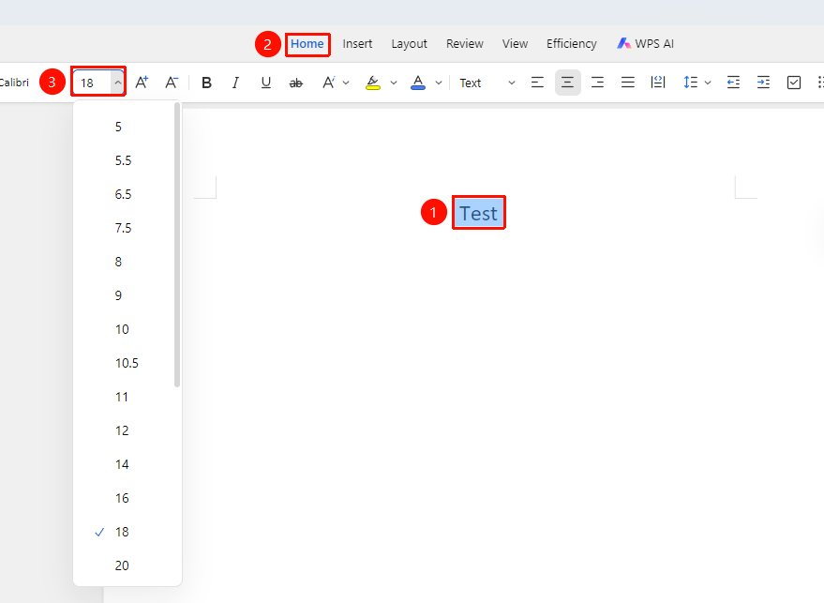Viewport: 824px width, 603px height.
Task: Decrease paragraph indent
Action: click(733, 83)
